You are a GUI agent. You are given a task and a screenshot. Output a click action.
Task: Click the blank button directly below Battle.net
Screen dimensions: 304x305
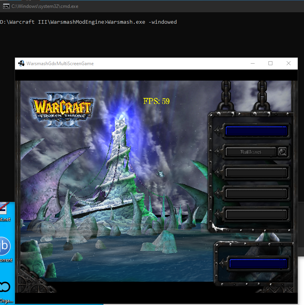pyautogui.click(x=256, y=173)
